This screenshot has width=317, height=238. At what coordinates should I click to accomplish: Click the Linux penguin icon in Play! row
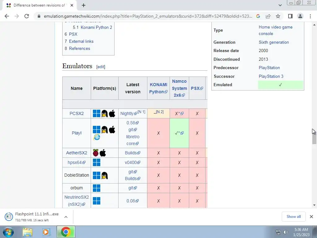coord(105,130)
